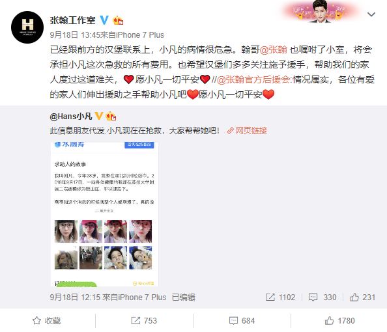This screenshot has width=387, height=332.
Task: Click the membership badge next to Hans小凡
Action: [111, 116]
